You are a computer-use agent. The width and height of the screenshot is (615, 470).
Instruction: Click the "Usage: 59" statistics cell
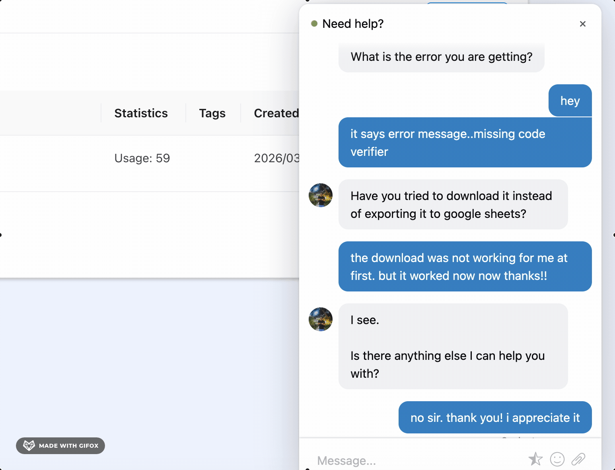tap(142, 158)
